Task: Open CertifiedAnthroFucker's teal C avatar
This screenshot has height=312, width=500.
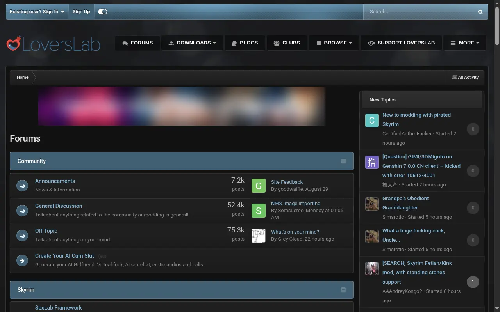Action: [x=372, y=121]
